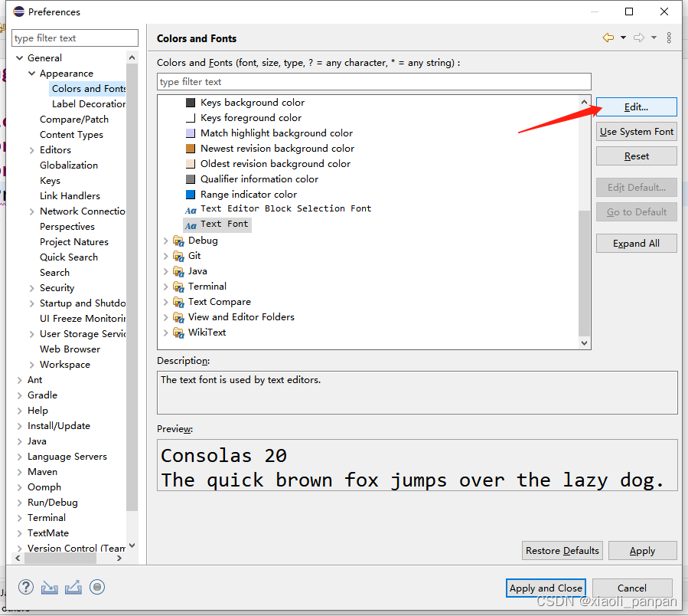
Task: Open Compare/Patch preferences page
Action: (x=74, y=120)
